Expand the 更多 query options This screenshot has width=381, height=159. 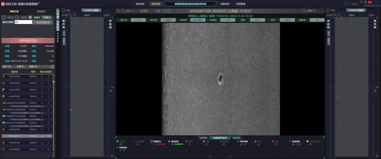[46, 17]
